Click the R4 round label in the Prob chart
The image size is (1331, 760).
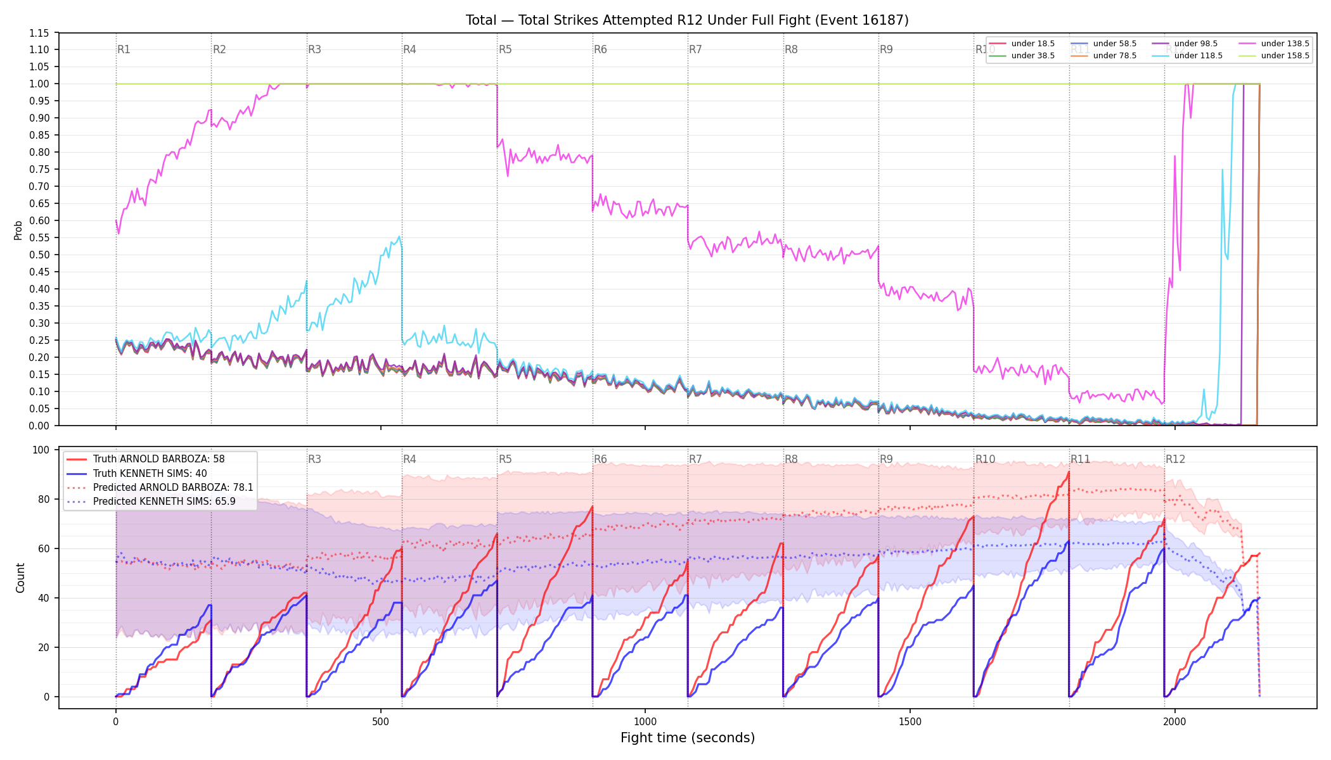[x=409, y=49]
